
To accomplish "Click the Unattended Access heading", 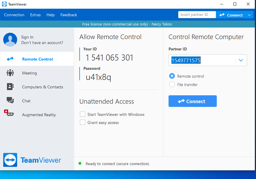I will click(107, 101).
